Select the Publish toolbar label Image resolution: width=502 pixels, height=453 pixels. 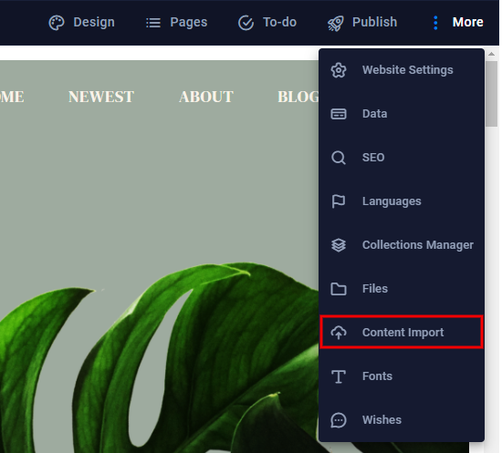(374, 23)
